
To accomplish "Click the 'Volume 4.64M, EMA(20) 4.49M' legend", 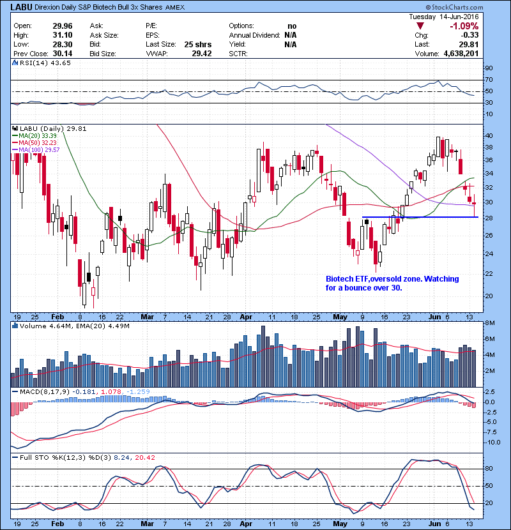I will point(74,326).
